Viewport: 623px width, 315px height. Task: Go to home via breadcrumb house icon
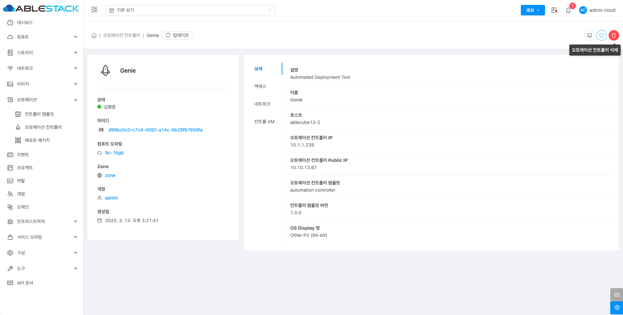coord(94,35)
